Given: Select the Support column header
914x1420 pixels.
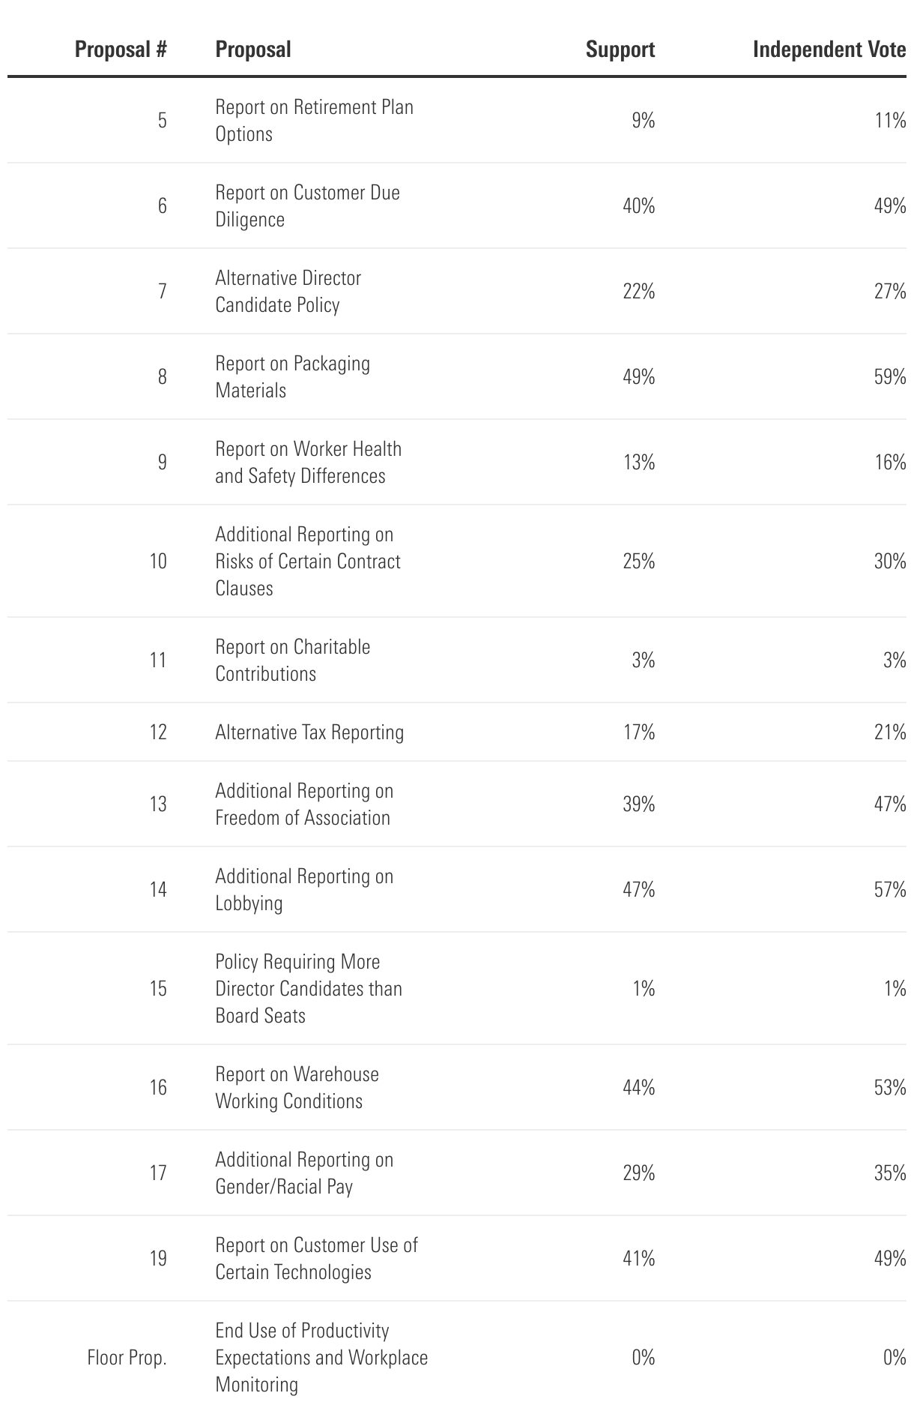Looking at the screenshot, I should 620,49.
